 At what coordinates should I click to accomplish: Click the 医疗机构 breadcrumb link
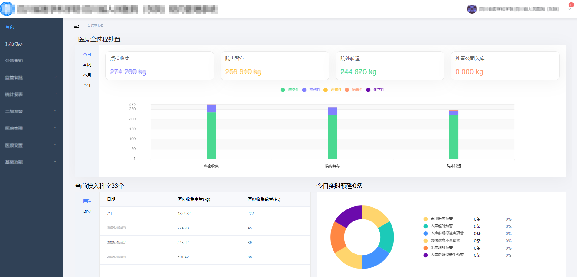(95, 26)
